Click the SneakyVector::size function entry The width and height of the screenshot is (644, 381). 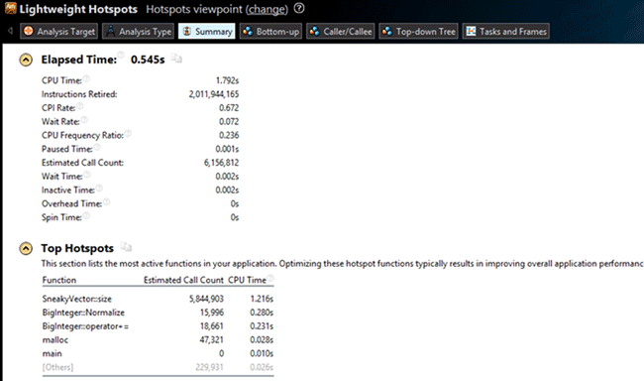(77, 299)
